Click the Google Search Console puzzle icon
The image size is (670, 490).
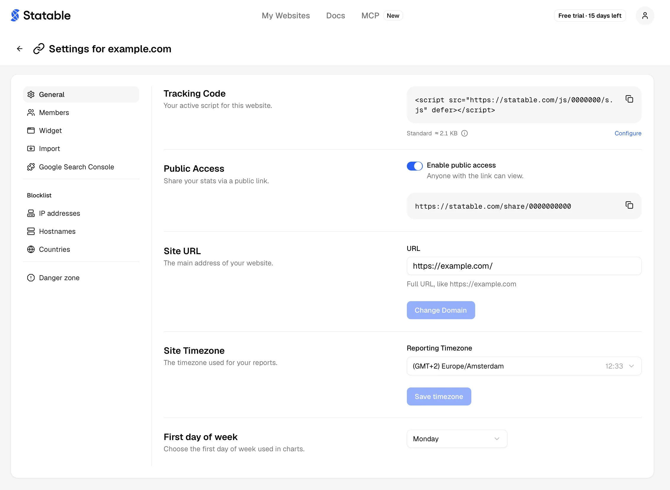click(x=31, y=167)
